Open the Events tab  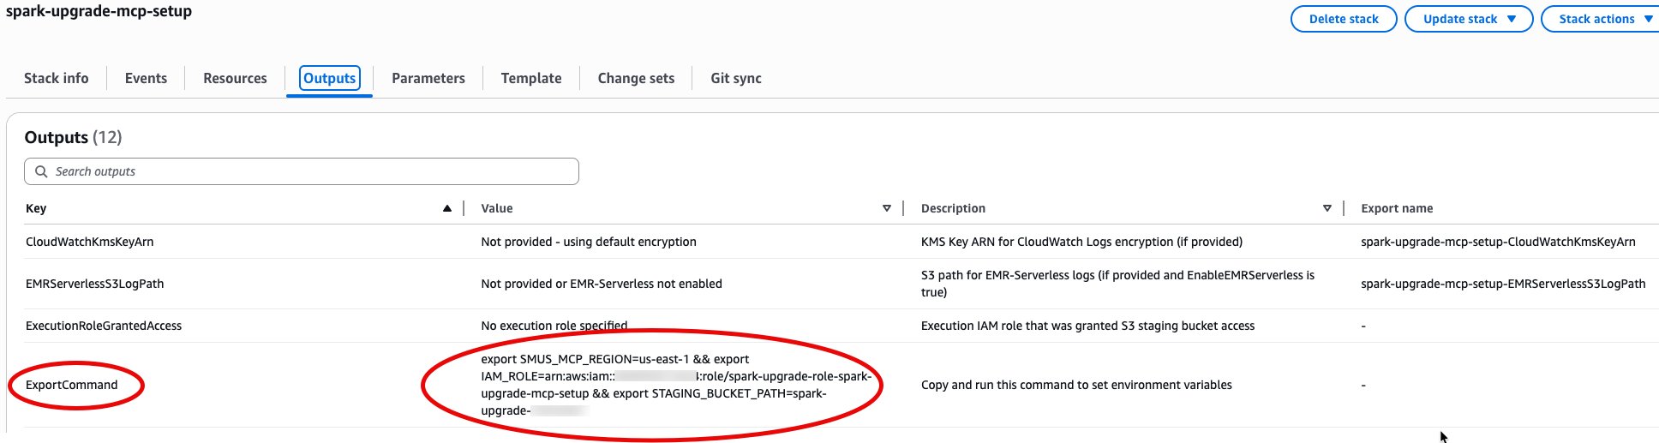click(x=146, y=78)
